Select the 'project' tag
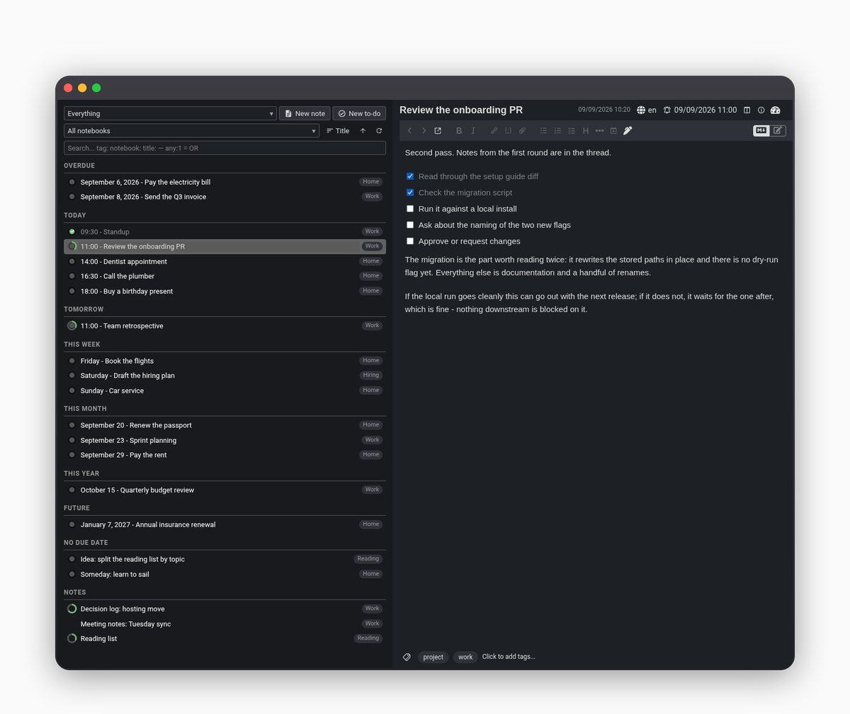The width and height of the screenshot is (850, 714). tap(433, 657)
